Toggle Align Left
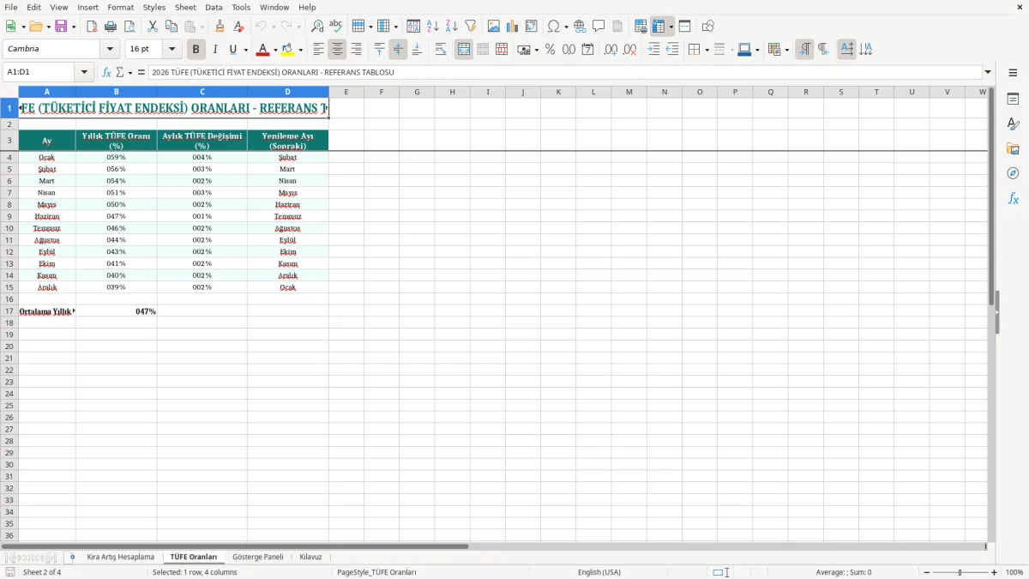The height and width of the screenshot is (579, 1029). (318, 50)
